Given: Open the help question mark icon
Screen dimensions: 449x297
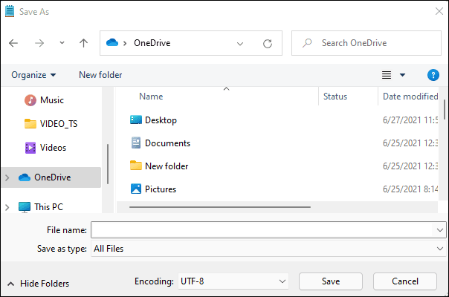Looking at the screenshot, I should [433, 75].
